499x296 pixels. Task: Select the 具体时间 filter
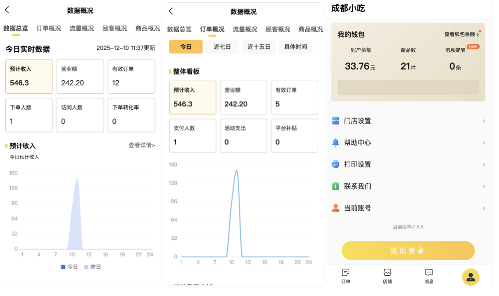(296, 47)
